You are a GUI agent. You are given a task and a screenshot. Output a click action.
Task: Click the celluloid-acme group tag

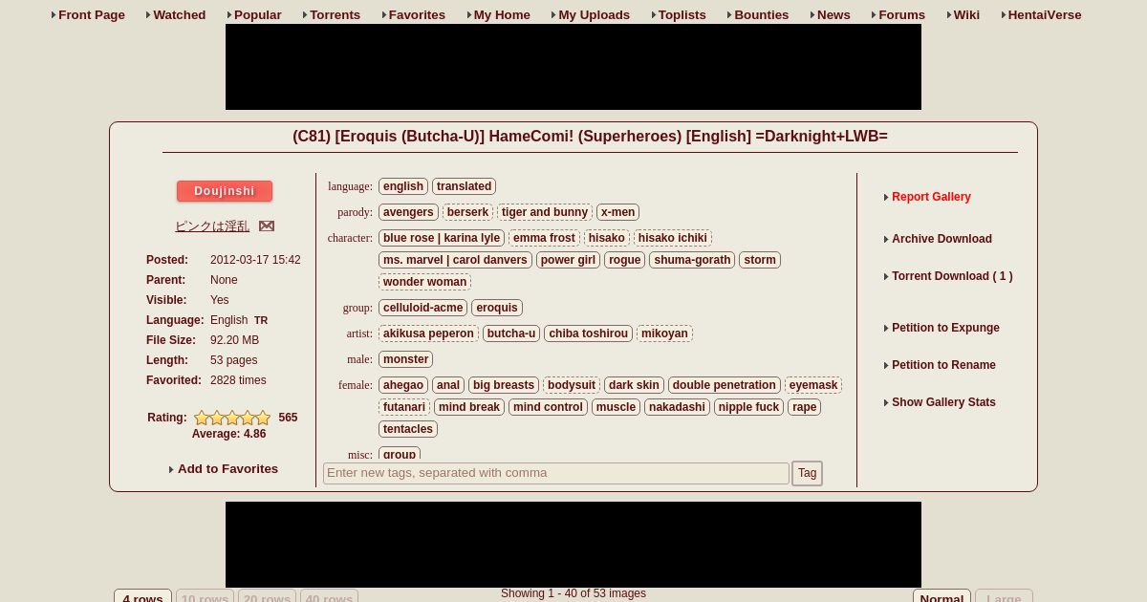423,308
